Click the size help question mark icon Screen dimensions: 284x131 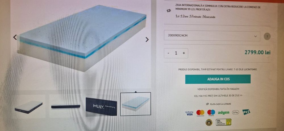tap(267, 37)
